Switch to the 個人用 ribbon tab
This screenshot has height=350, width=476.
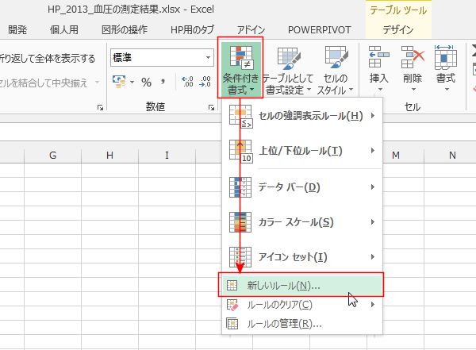click(x=64, y=30)
